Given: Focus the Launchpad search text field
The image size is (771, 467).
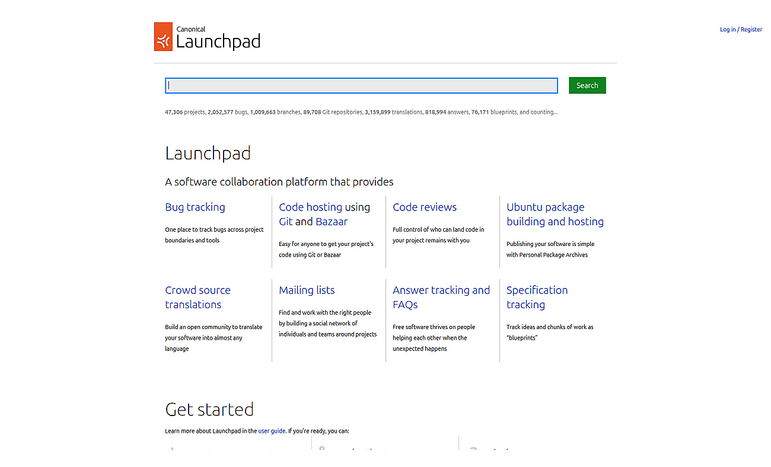Looking at the screenshot, I should 361,85.
